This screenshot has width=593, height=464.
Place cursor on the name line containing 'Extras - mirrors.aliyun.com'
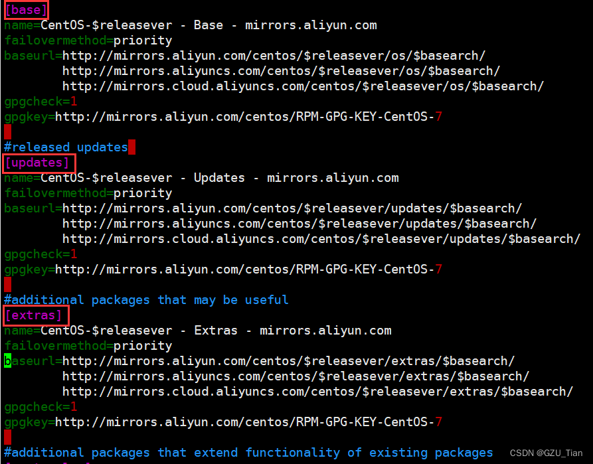[198, 331]
